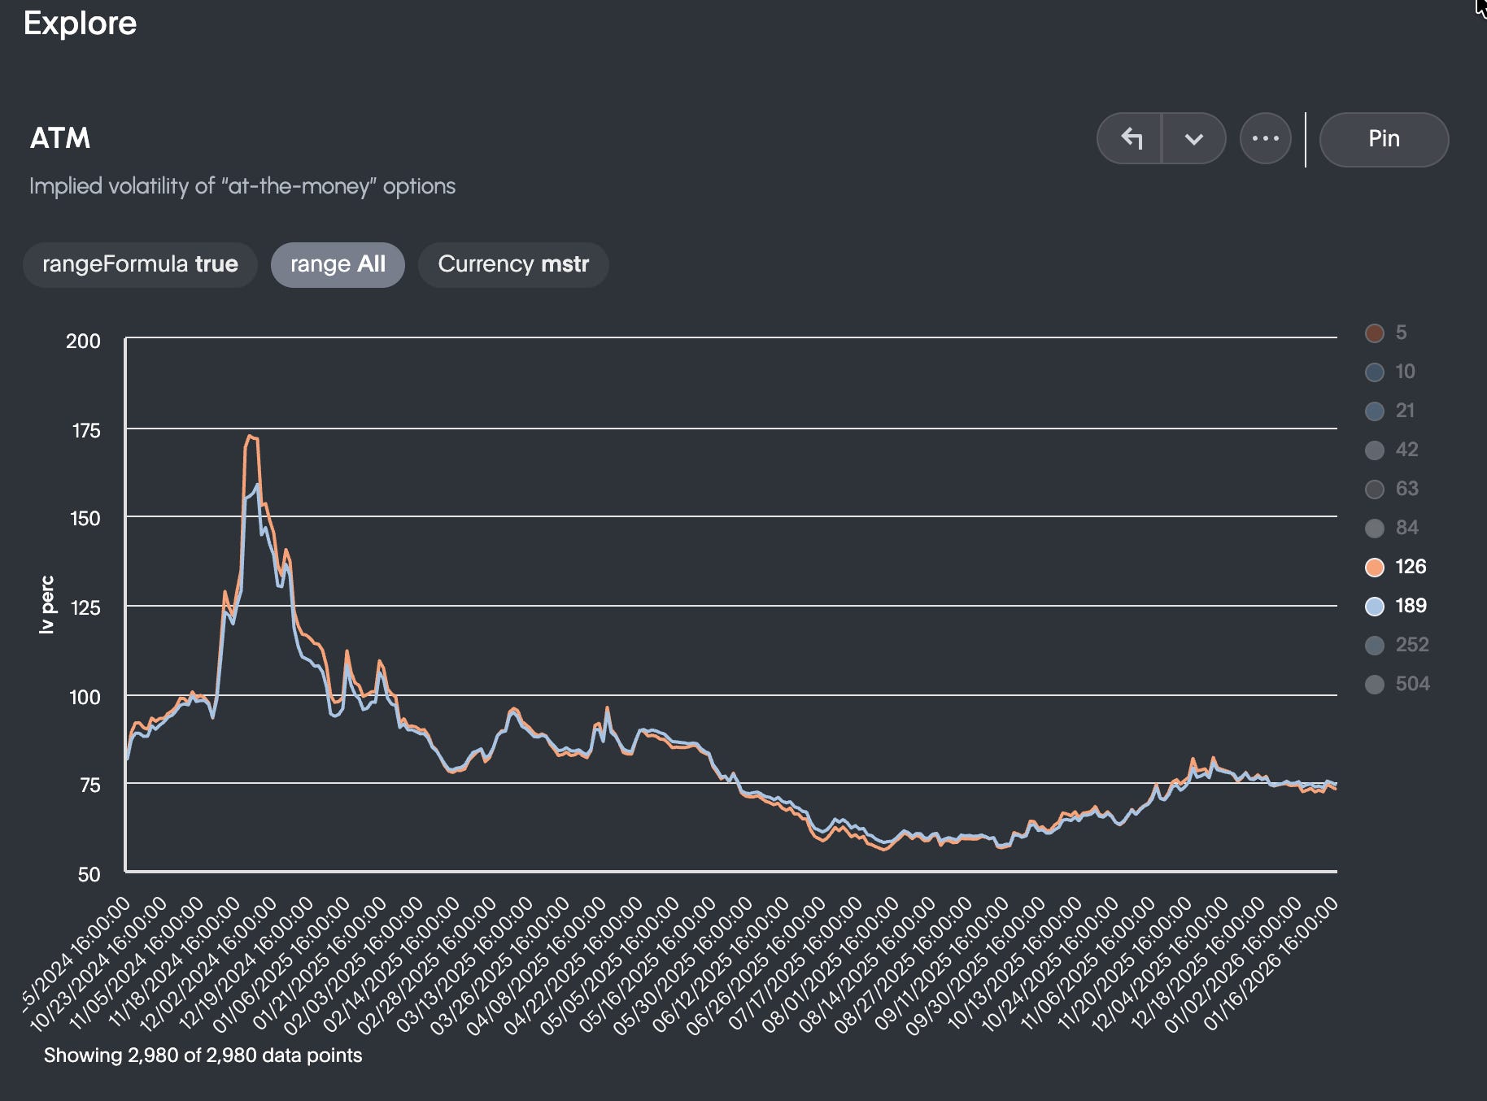Click the 5-day tenor legend marker
The width and height of the screenshot is (1487, 1101).
tap(1375, 333)
